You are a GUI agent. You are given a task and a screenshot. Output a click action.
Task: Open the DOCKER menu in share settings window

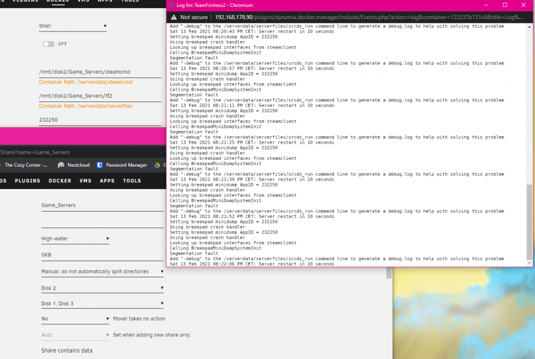tap(60, 181)
